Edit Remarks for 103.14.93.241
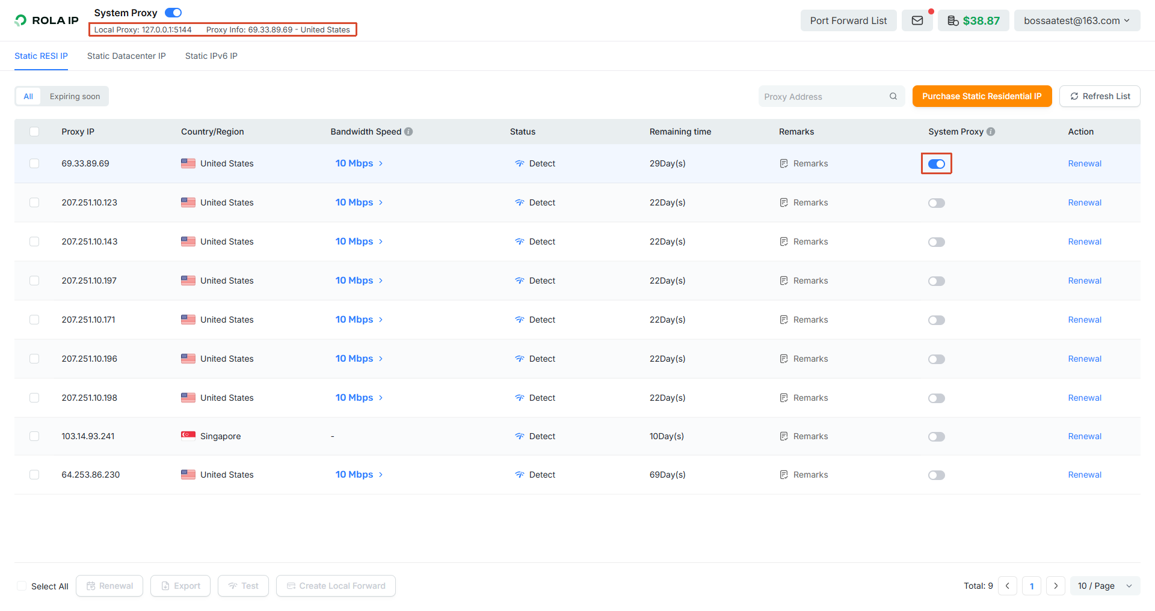This screenshot has width=1155, height=611. coord(804,436)
